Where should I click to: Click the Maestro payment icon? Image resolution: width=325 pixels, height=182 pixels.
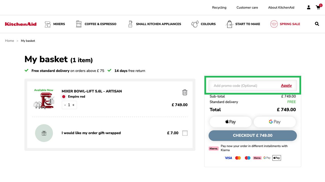[x=248, y=158]
